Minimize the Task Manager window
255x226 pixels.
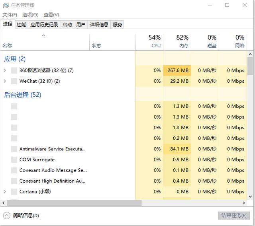coord(210,5)
